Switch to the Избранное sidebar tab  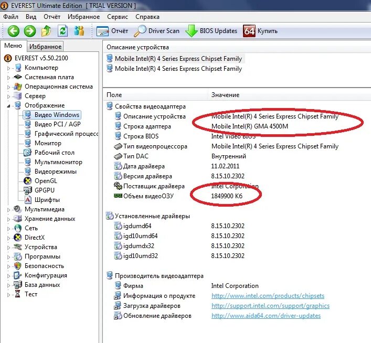(45, 47)
